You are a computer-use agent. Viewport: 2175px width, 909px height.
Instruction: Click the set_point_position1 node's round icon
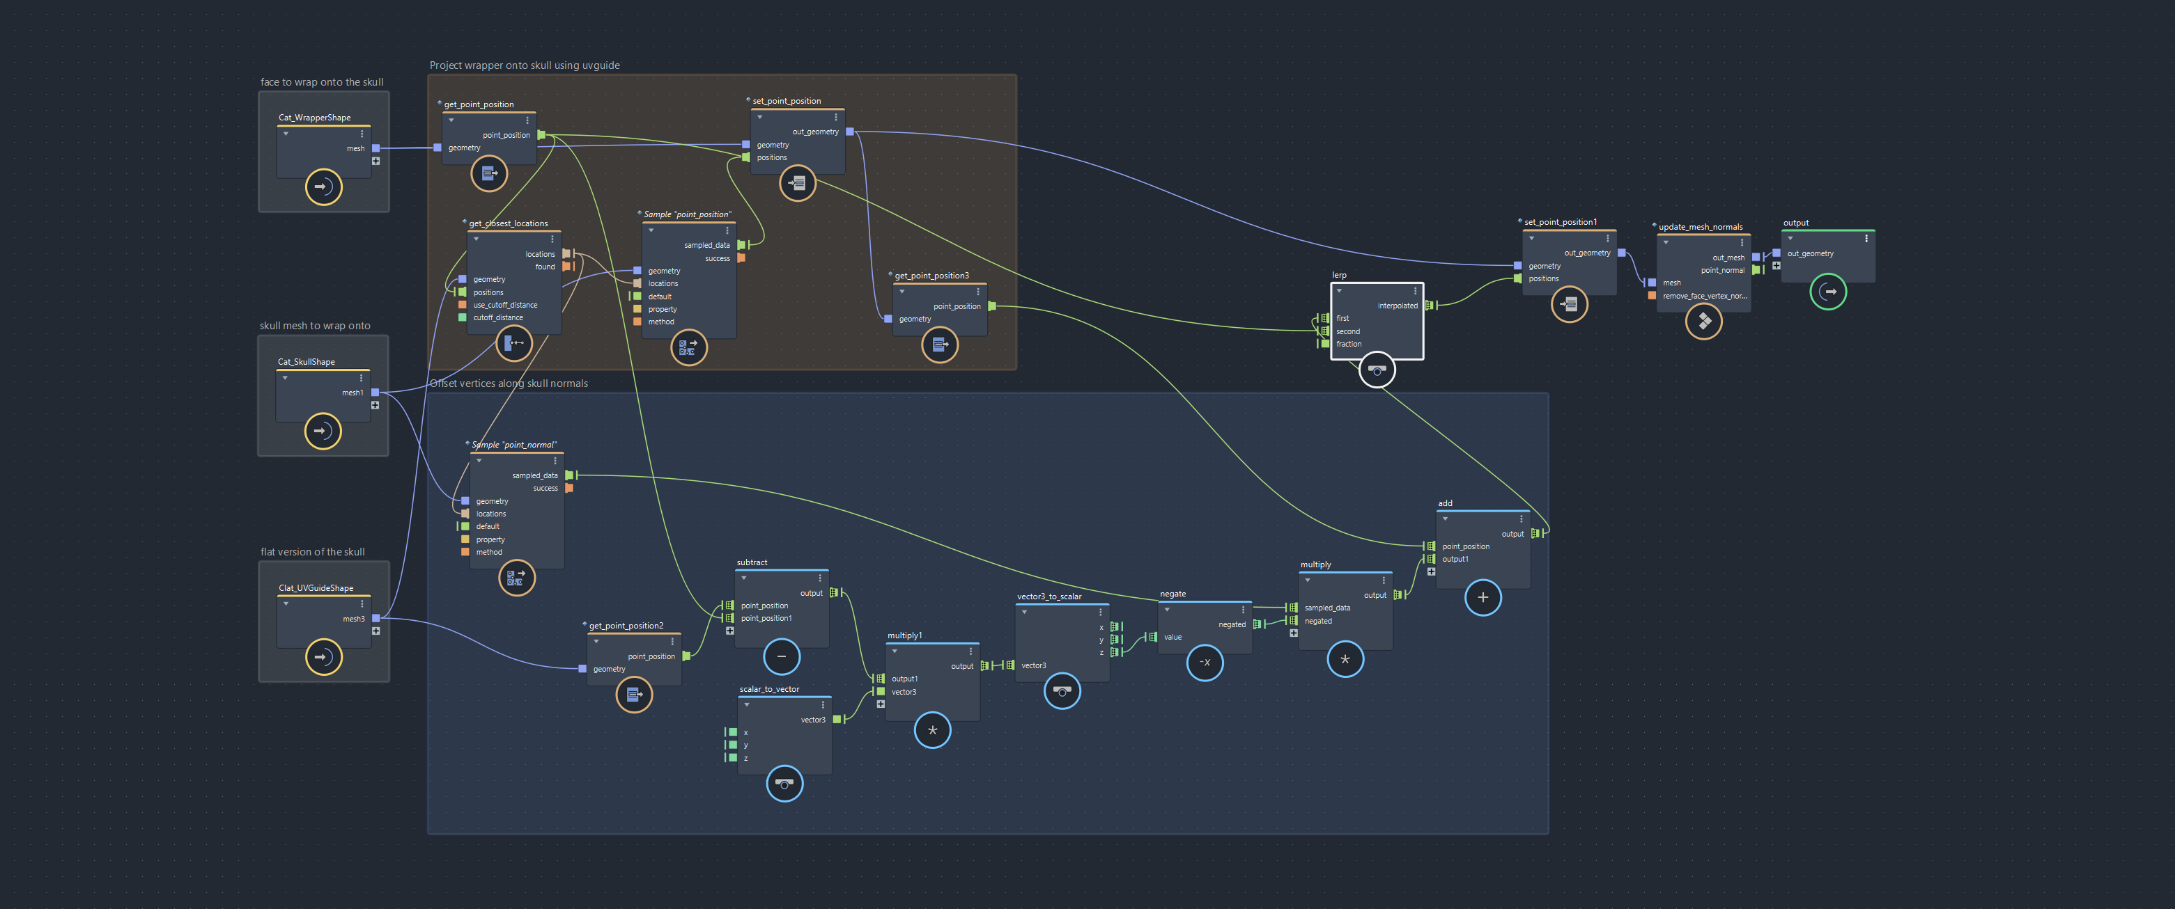1570,303
